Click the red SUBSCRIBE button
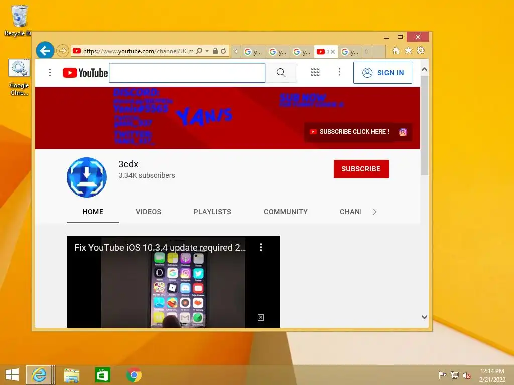 (x=361, y=169)
